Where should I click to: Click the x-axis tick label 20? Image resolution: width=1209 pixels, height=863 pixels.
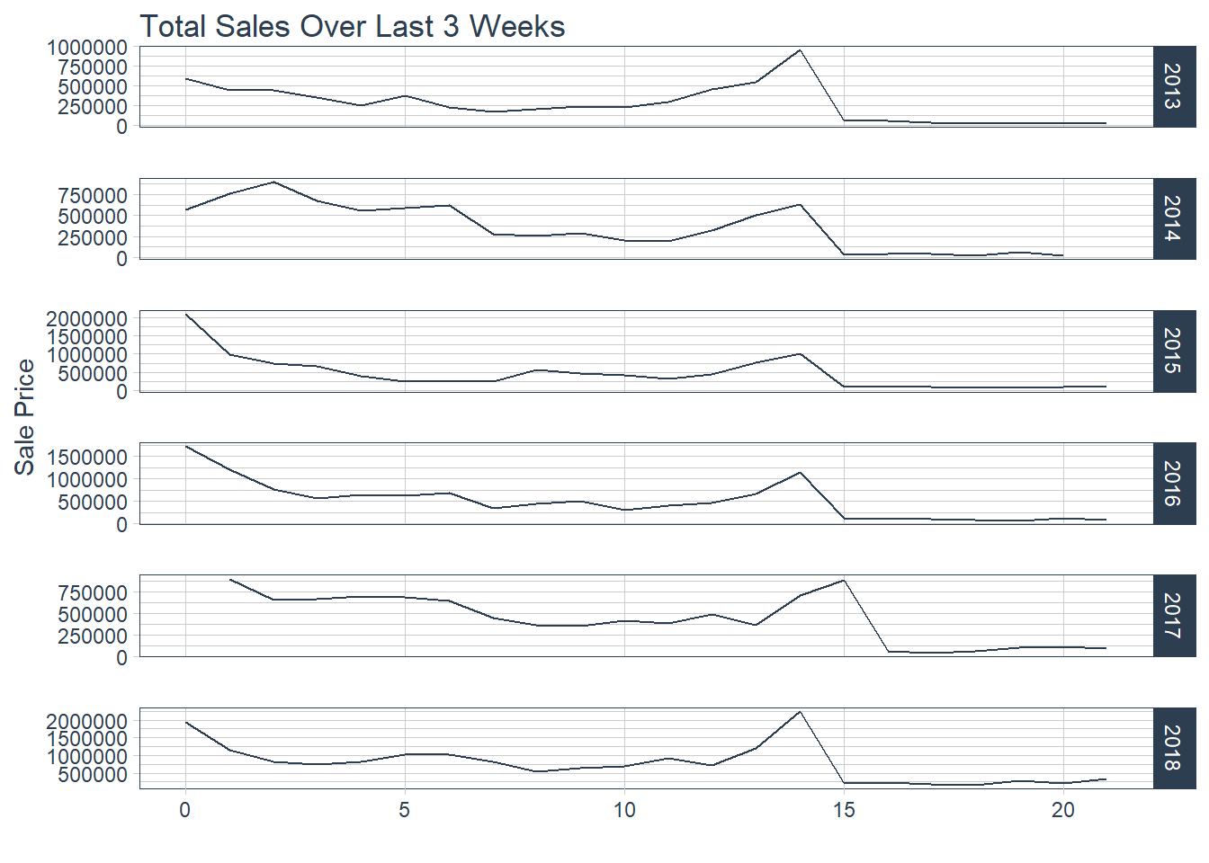click(1063, 811)
